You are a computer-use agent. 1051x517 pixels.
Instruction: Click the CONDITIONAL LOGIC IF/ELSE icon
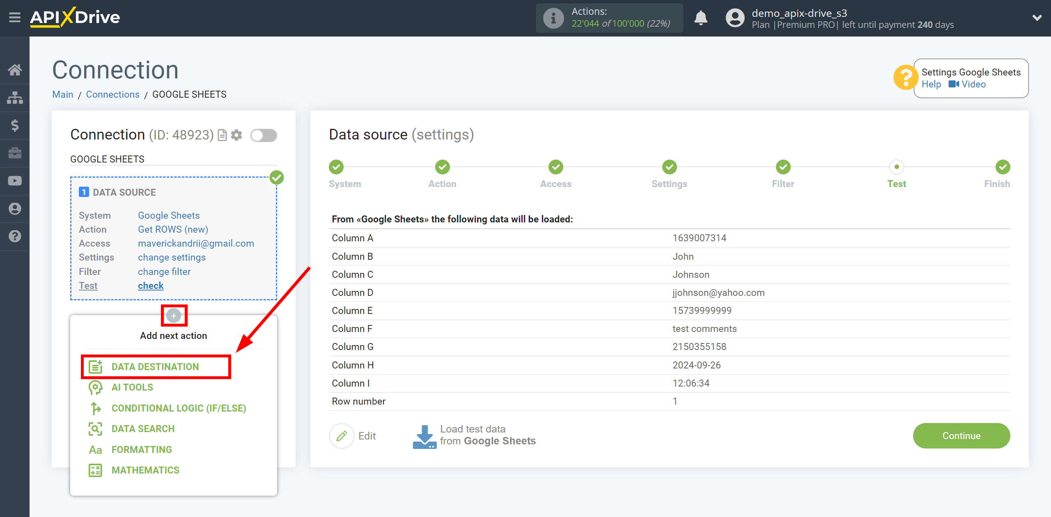coord(95,408)
